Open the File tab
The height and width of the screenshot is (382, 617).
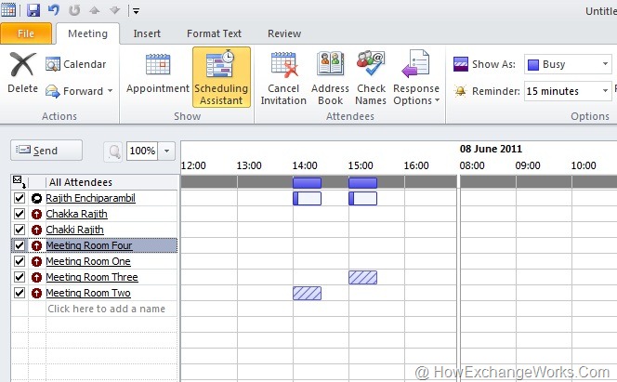tap(26, 33)
